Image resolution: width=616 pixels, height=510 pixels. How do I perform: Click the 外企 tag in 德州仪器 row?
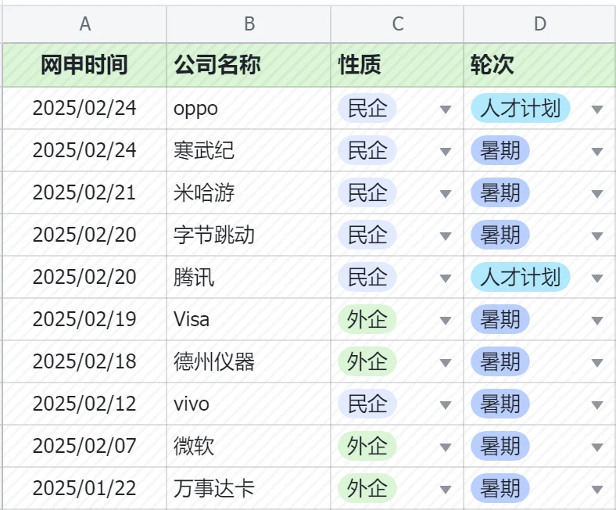click(367, 361)
